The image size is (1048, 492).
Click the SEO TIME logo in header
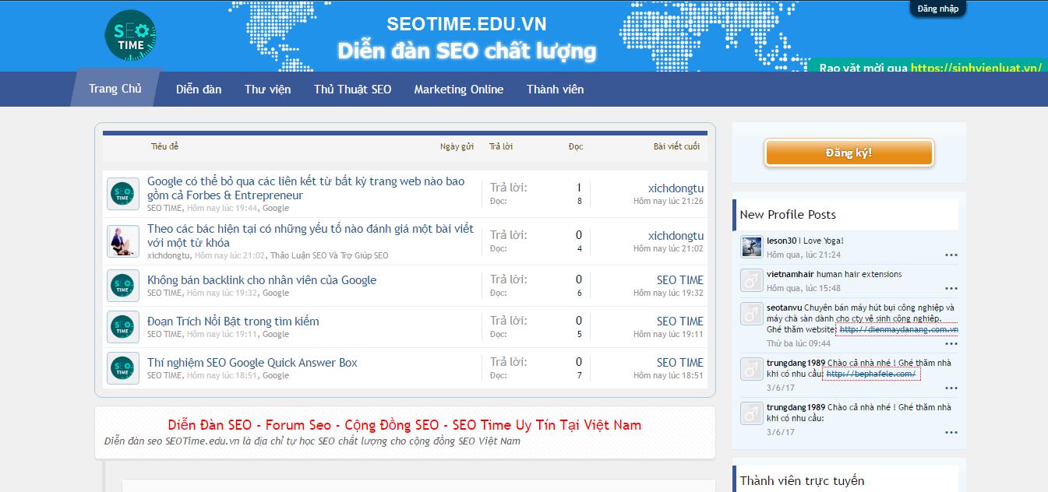click(x=131, y=36)
